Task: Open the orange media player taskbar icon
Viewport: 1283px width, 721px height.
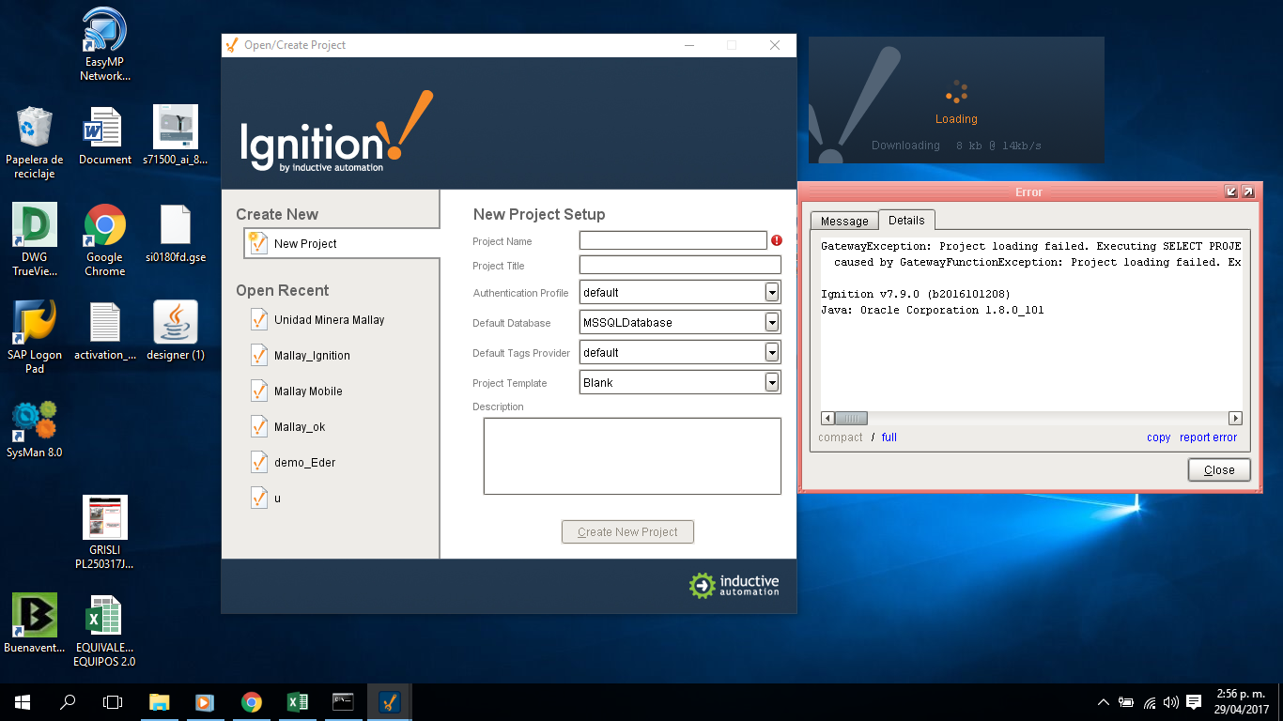Action: click(x=205, y=702)
